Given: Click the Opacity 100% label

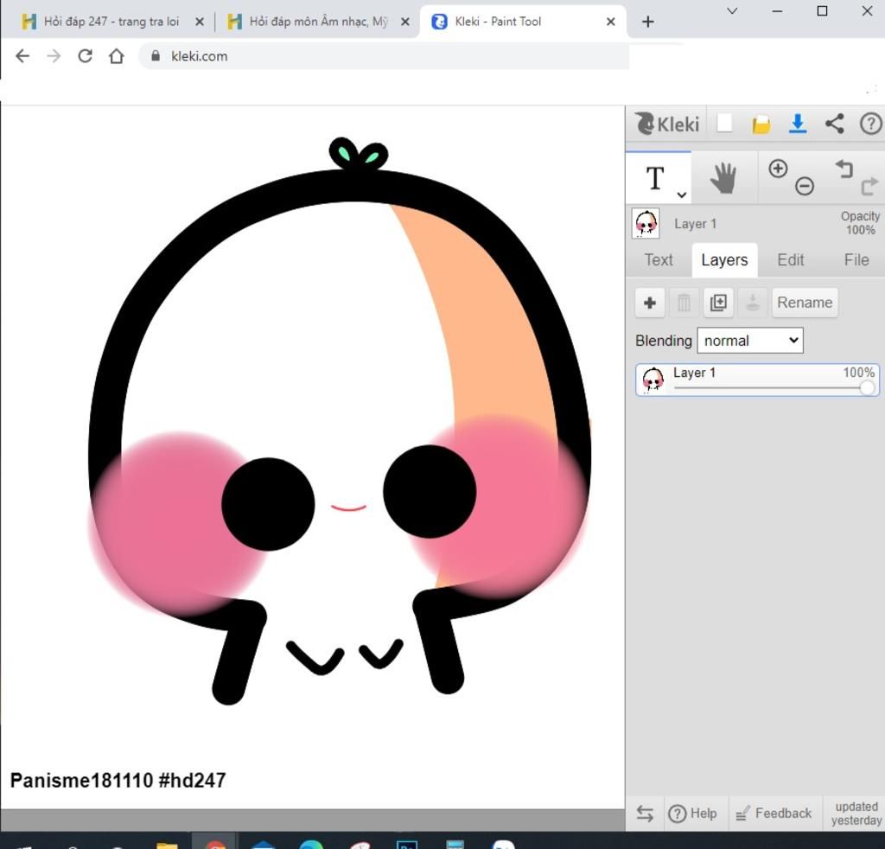Looking at the screenshot, I should pyautogui.click(x=860, y=223).
